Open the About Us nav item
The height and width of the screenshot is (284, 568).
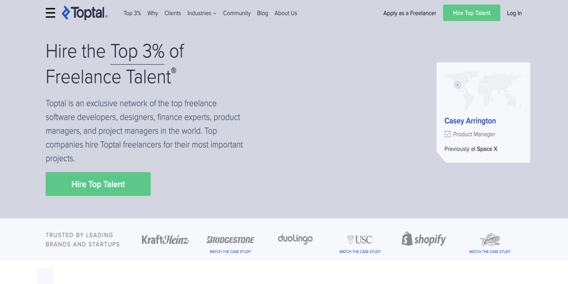(x=286, y=13)
